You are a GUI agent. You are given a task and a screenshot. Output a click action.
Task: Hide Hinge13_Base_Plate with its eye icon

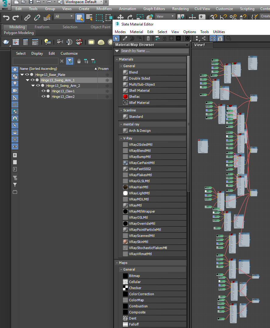(27, 74)
